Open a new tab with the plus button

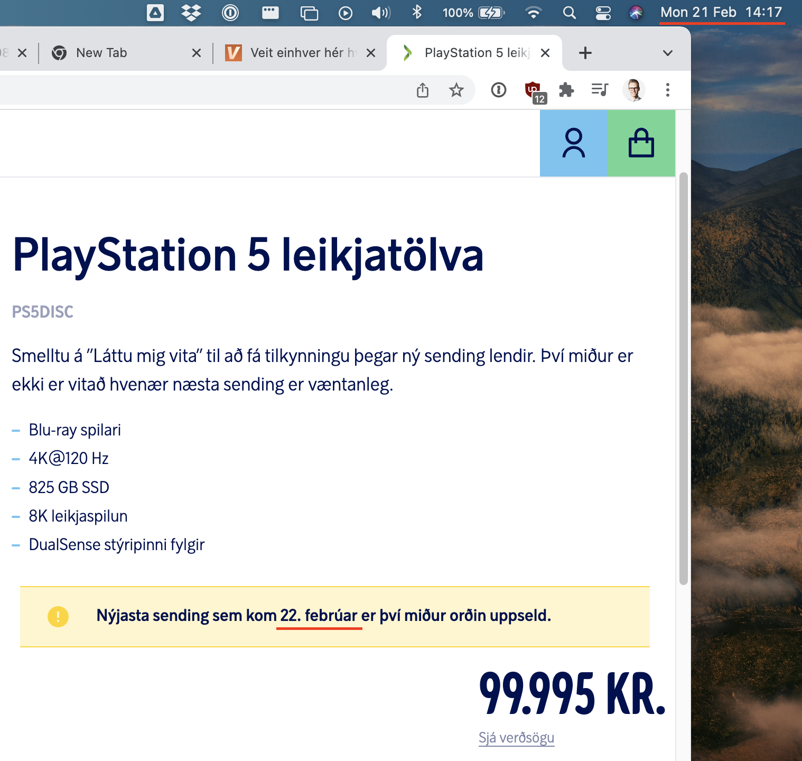585,52
